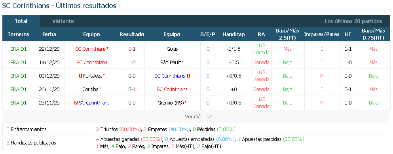Open the Coritiba team link
The width and height of the screenshot is (393, 154).
click(x=90, y=89)
